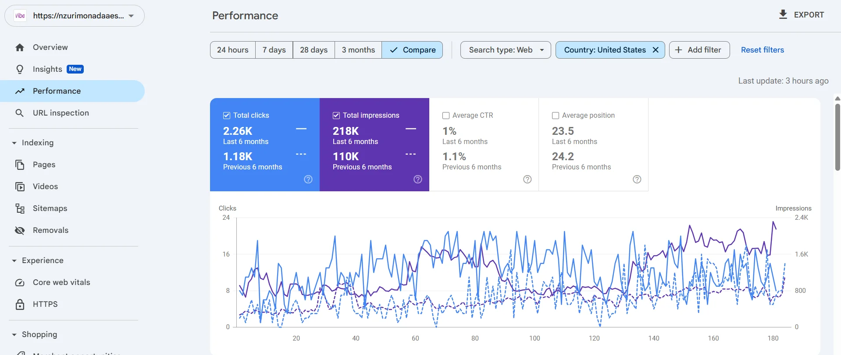The height and width of the screenshot is (355, 841).
Task: Enable the Average CTR checkbox
Action: (x=446, y=116)
